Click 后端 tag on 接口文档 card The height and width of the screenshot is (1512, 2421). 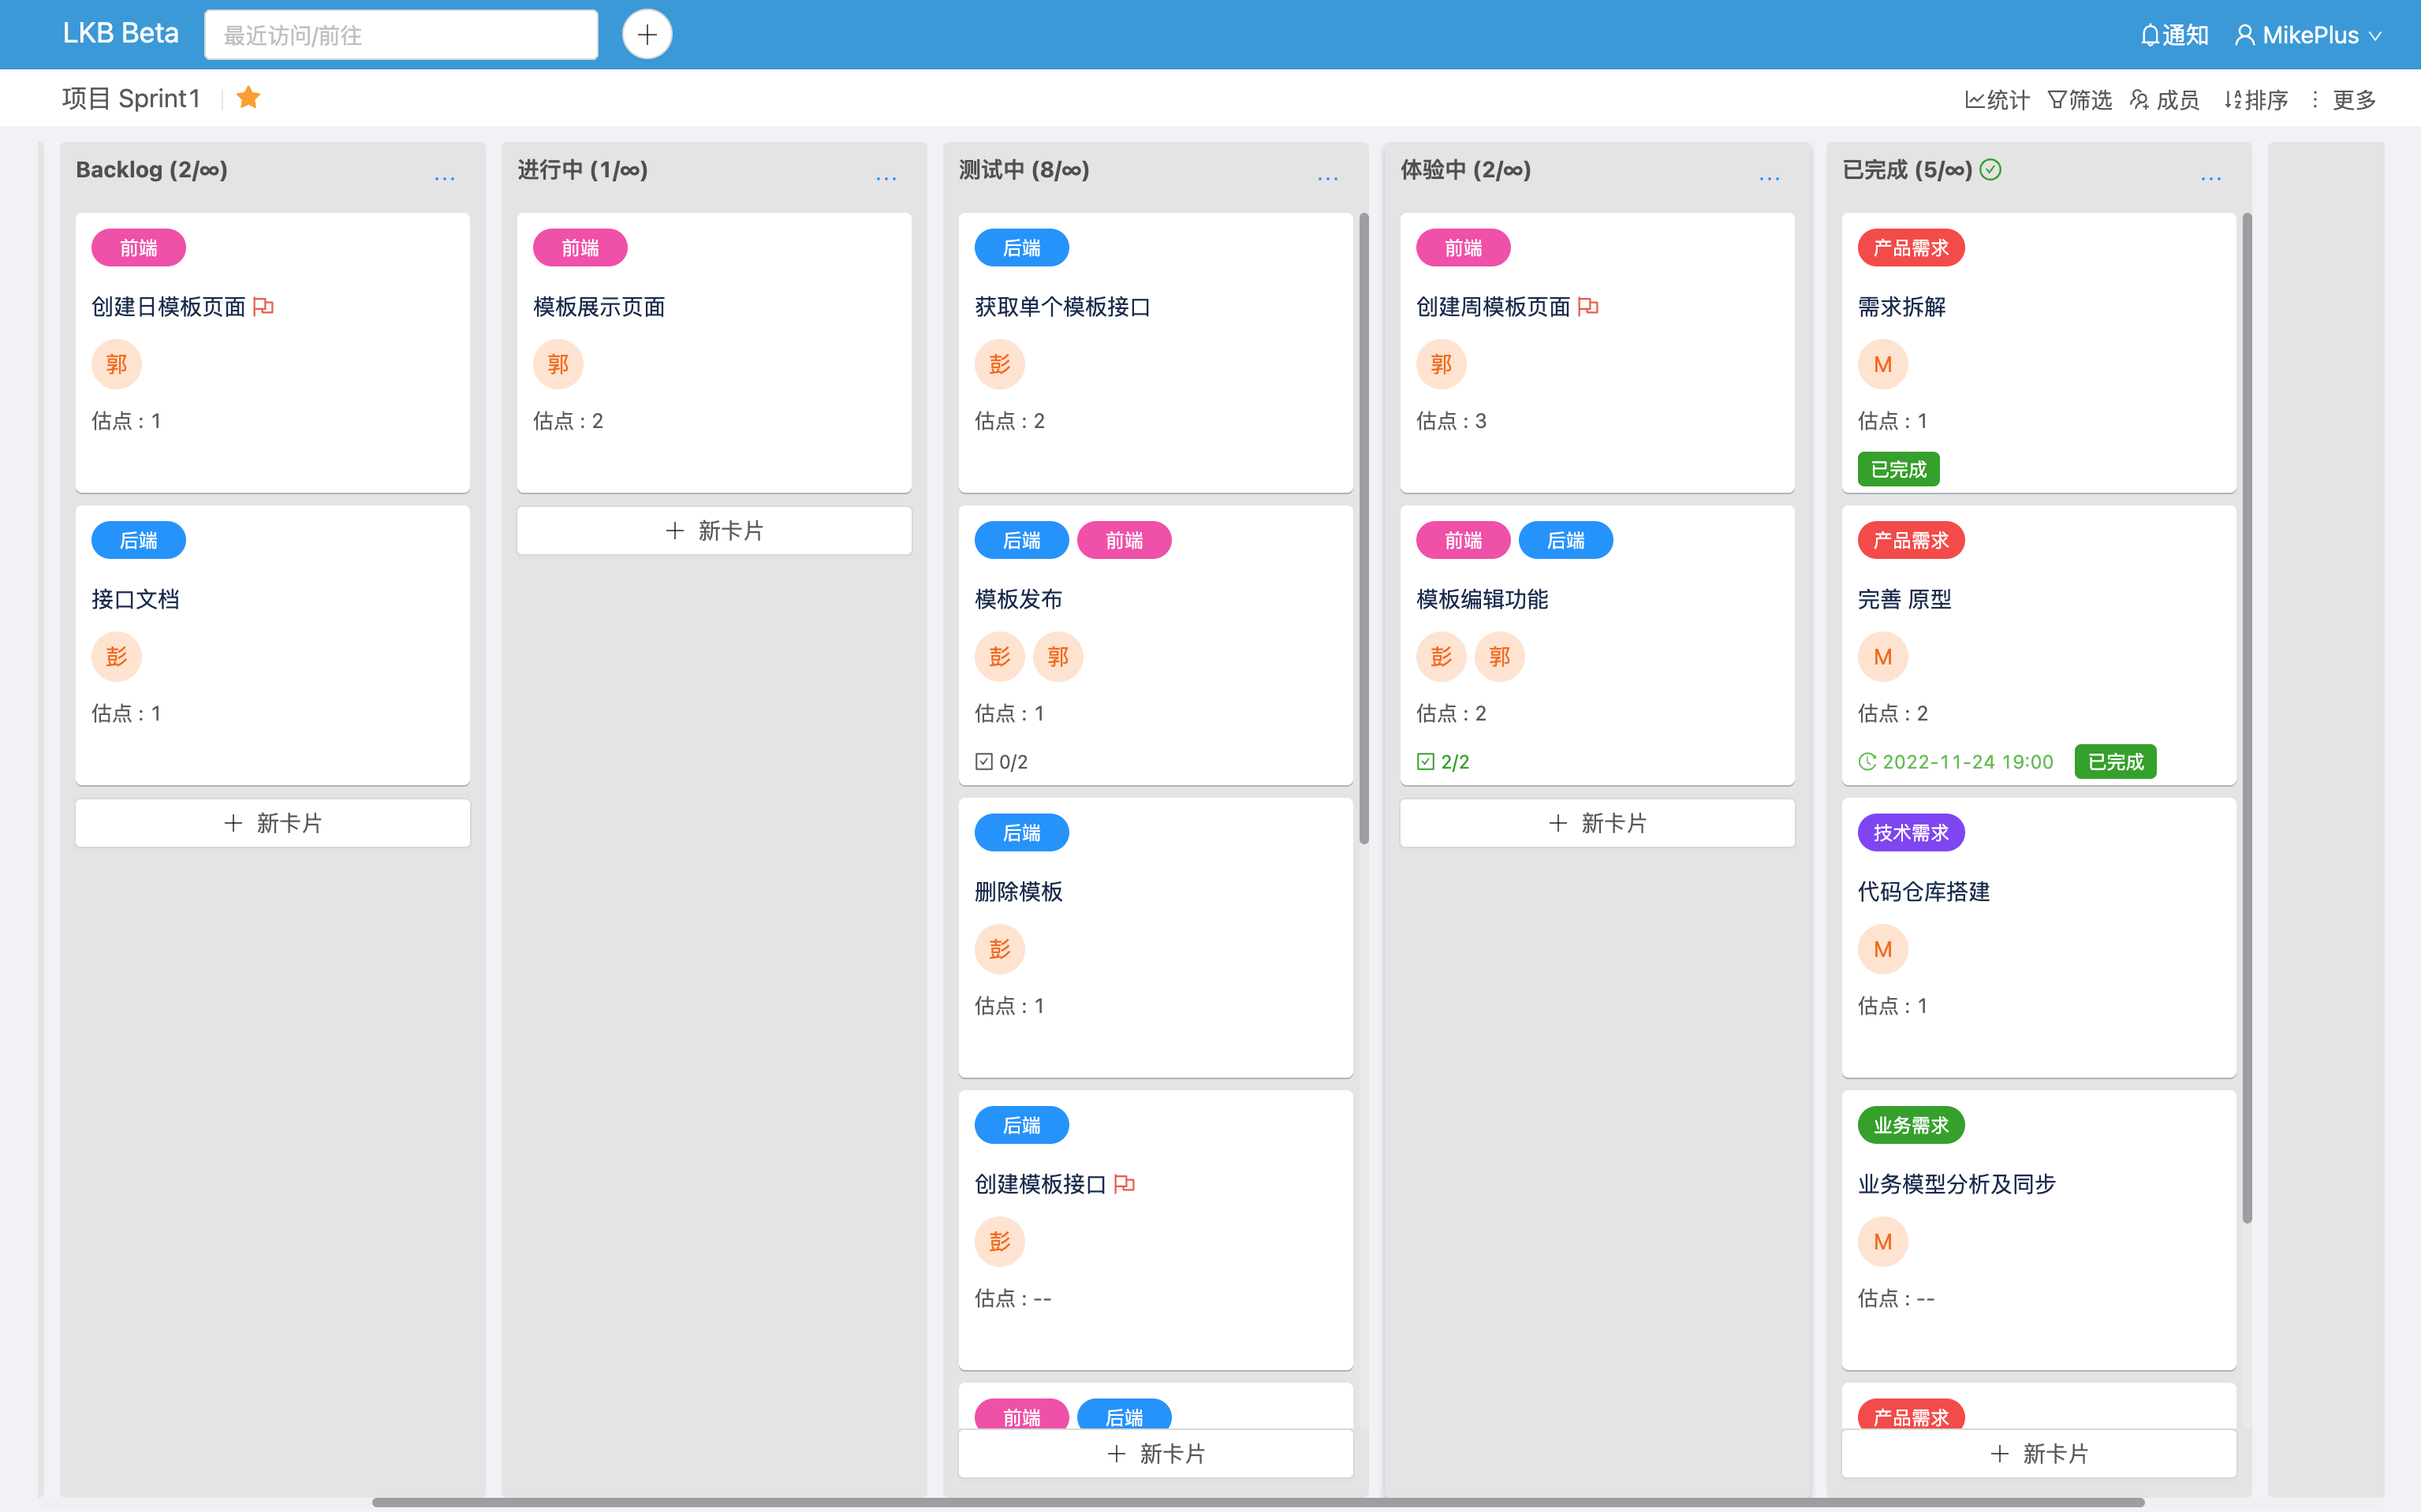(138, 540)
